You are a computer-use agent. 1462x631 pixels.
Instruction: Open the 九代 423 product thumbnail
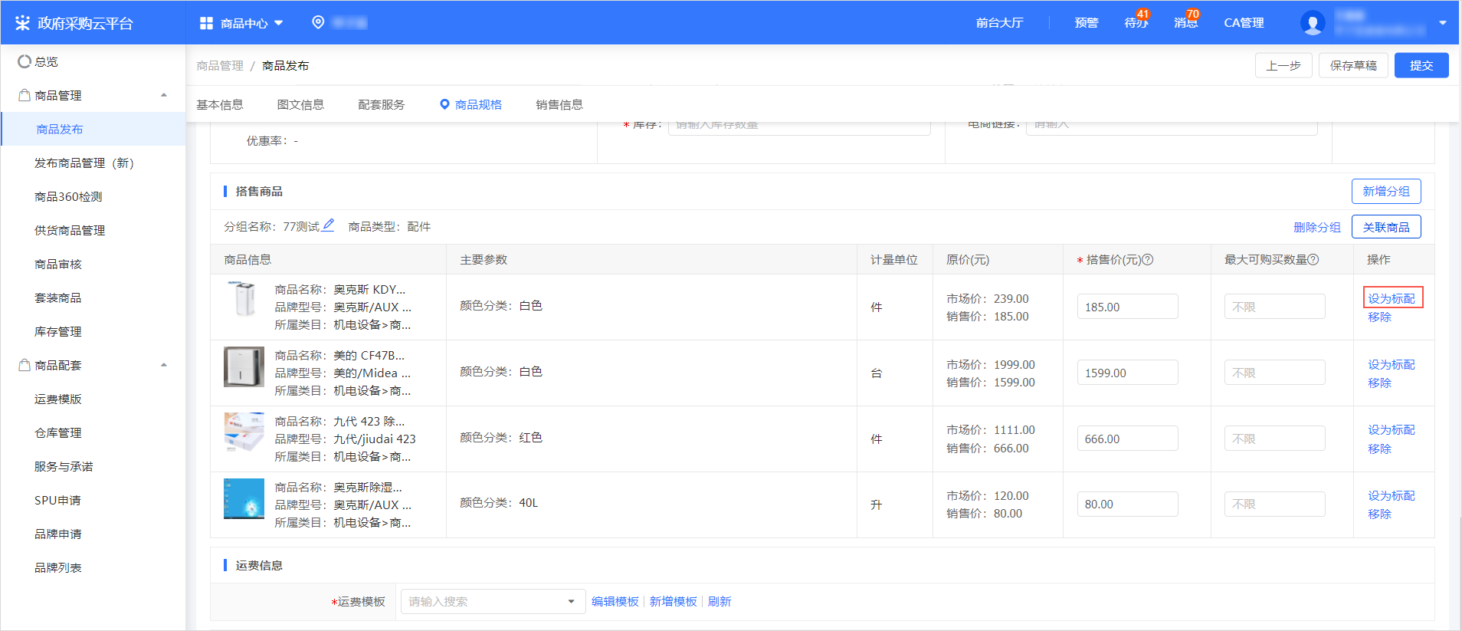point(244,432)
